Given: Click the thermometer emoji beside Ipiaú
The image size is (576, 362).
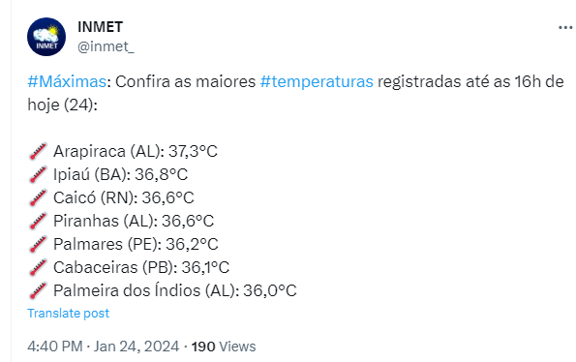Looking at the screenshot, I should 38,174.
